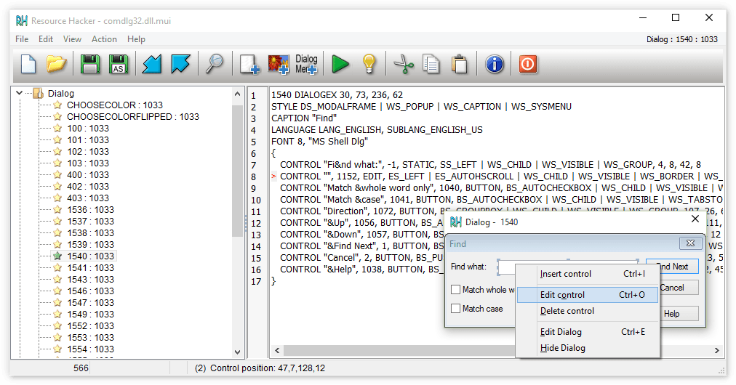The image size is (736, 385).
Task: Collapse the Dialog tree node
Action: click(x=19, y=93)
